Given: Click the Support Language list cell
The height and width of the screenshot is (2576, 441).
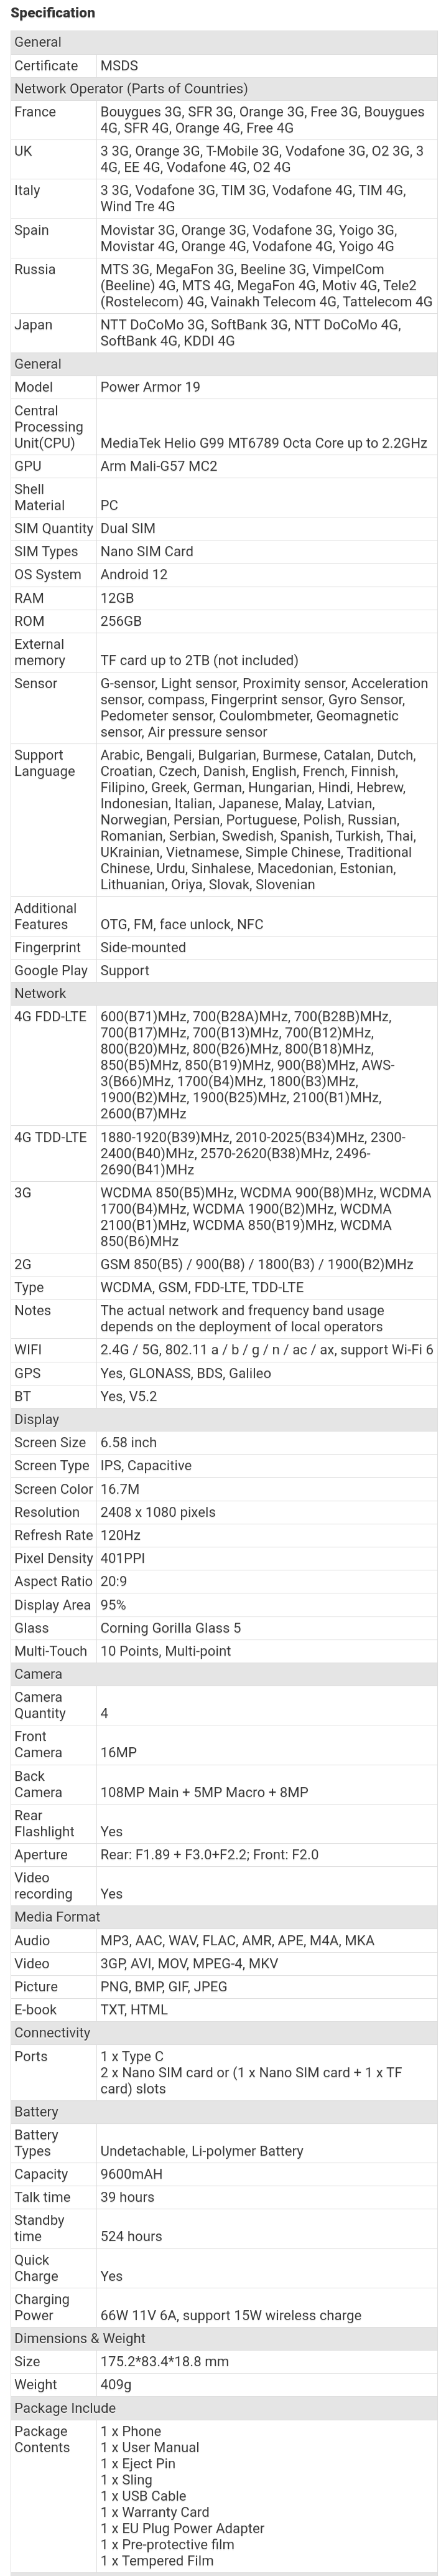Looking at the screenshot, I should click(x=267, y=820).
